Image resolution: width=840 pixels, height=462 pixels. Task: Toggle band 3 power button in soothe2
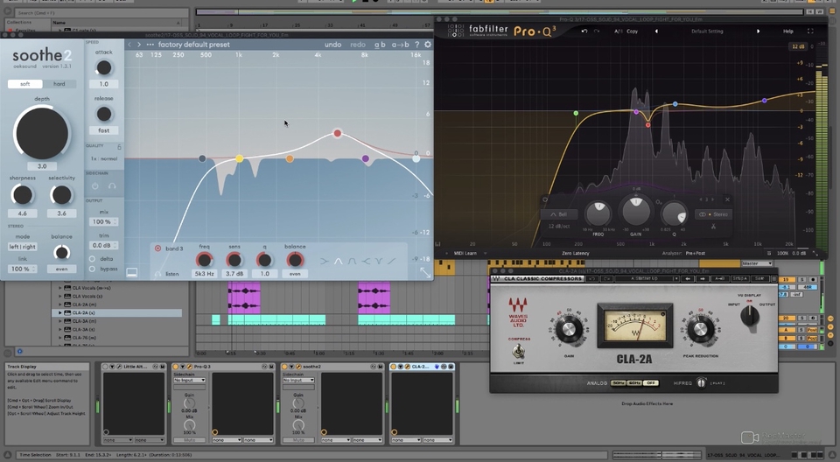(x=157, y=248)
